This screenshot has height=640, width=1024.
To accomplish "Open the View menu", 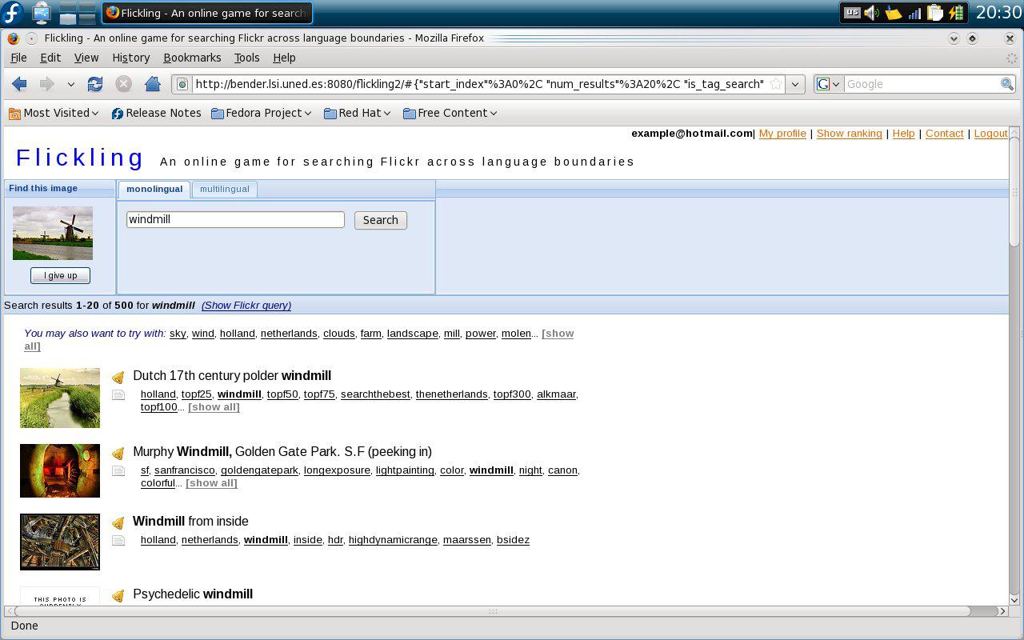I will (86, 58).
